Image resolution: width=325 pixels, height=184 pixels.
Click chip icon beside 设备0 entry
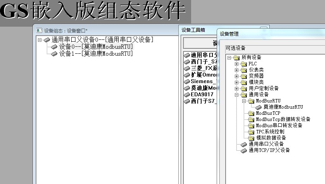54,47
